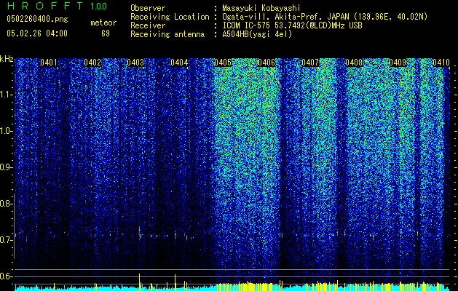This screenshot has width=458, height=291.
Task: Click the 0403 time marker
Action: pos(135,63)
